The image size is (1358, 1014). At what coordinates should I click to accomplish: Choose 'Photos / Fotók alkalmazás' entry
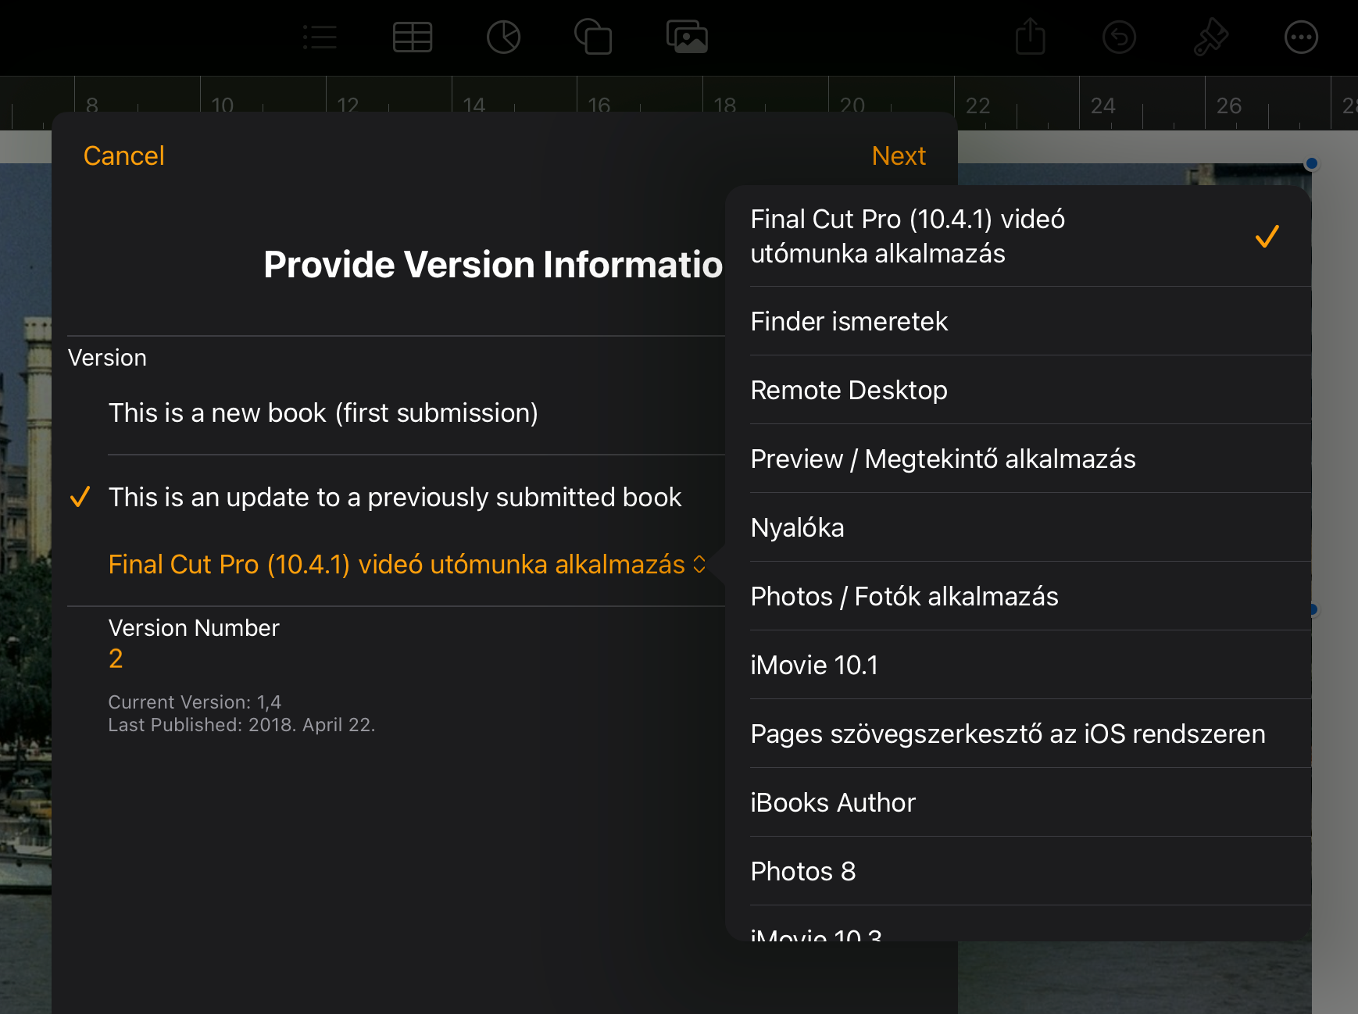pyautogui.click(x=1018, y=596)
